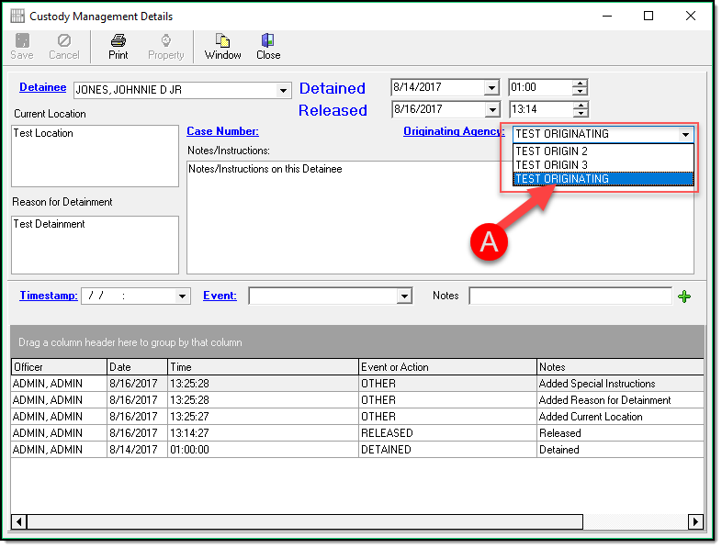Image resolution: width=722 pixels, height=548 pixels.
Task: Sort by the Officer column header
Action: (x=57, y=367)
